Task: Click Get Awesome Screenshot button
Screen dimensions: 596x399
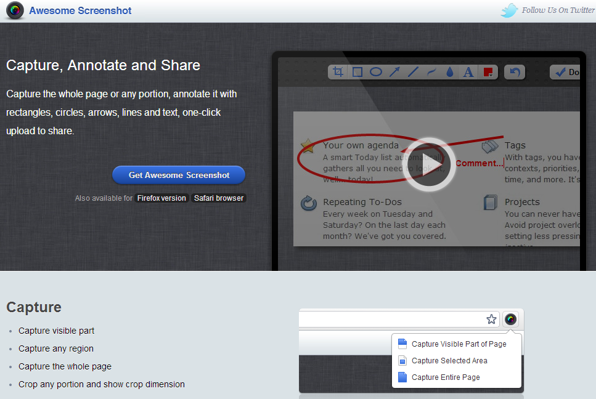Action: pos(179,175)
